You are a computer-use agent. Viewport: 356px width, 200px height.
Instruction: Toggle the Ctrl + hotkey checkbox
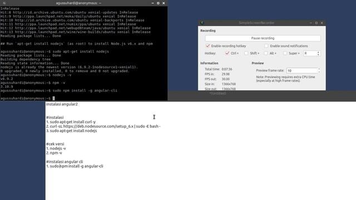pyautogui.click(x=227, y=53)
